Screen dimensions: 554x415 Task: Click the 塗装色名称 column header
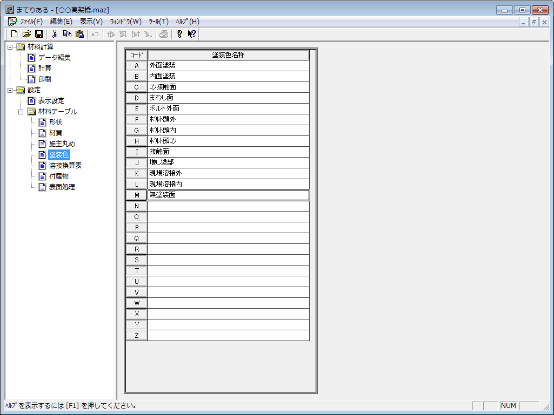point(228,55)
